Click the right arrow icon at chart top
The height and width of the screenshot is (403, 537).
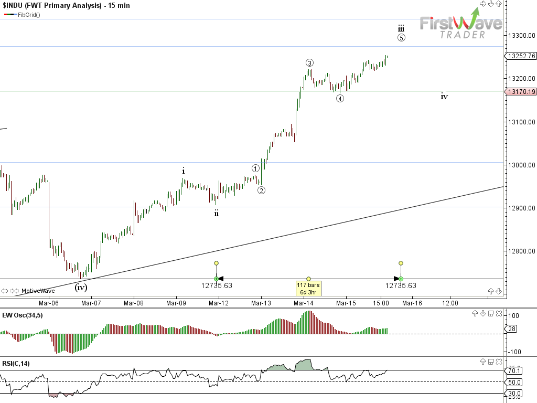[484, 4]
